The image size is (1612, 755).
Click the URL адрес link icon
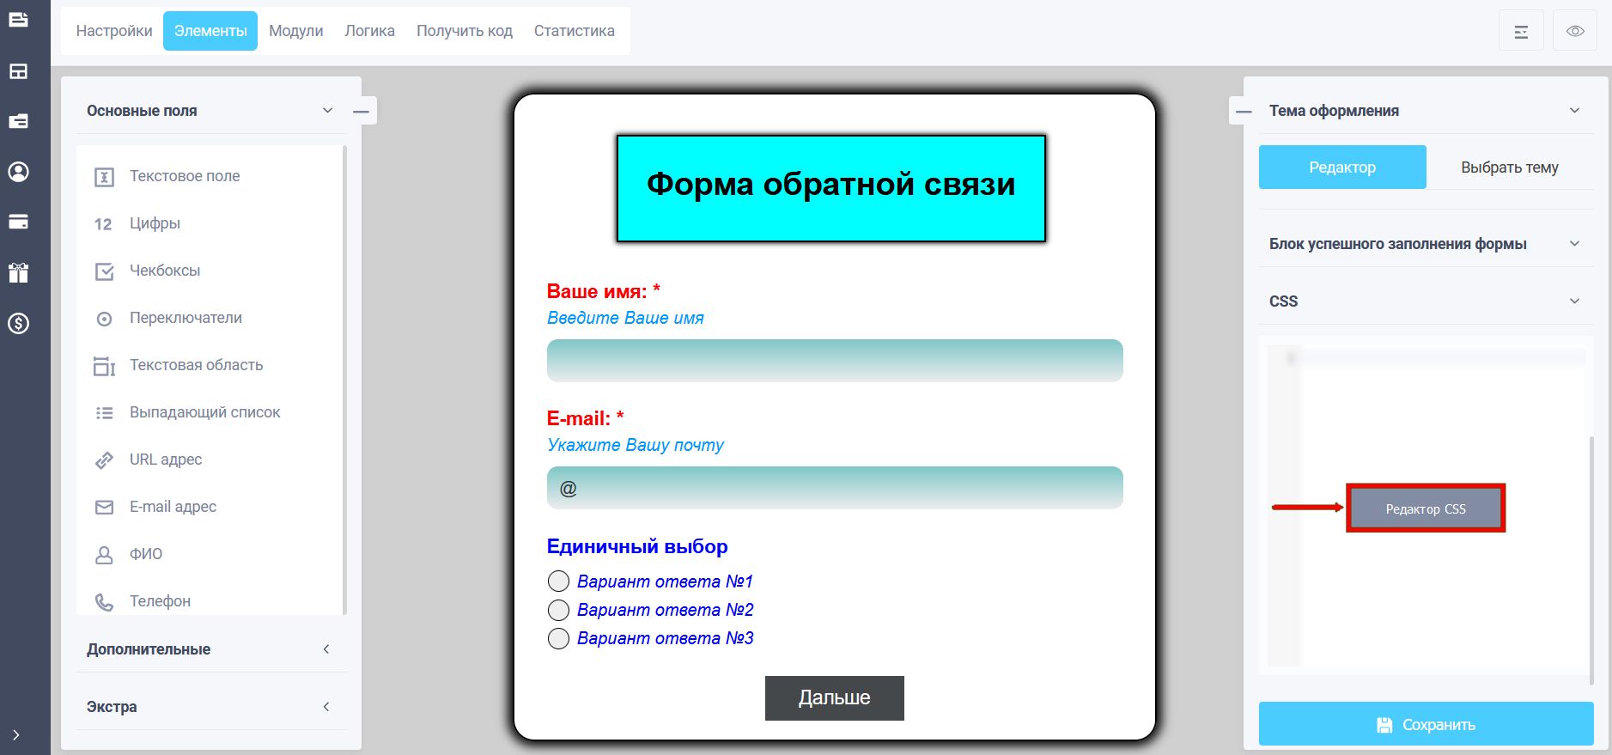104,460
